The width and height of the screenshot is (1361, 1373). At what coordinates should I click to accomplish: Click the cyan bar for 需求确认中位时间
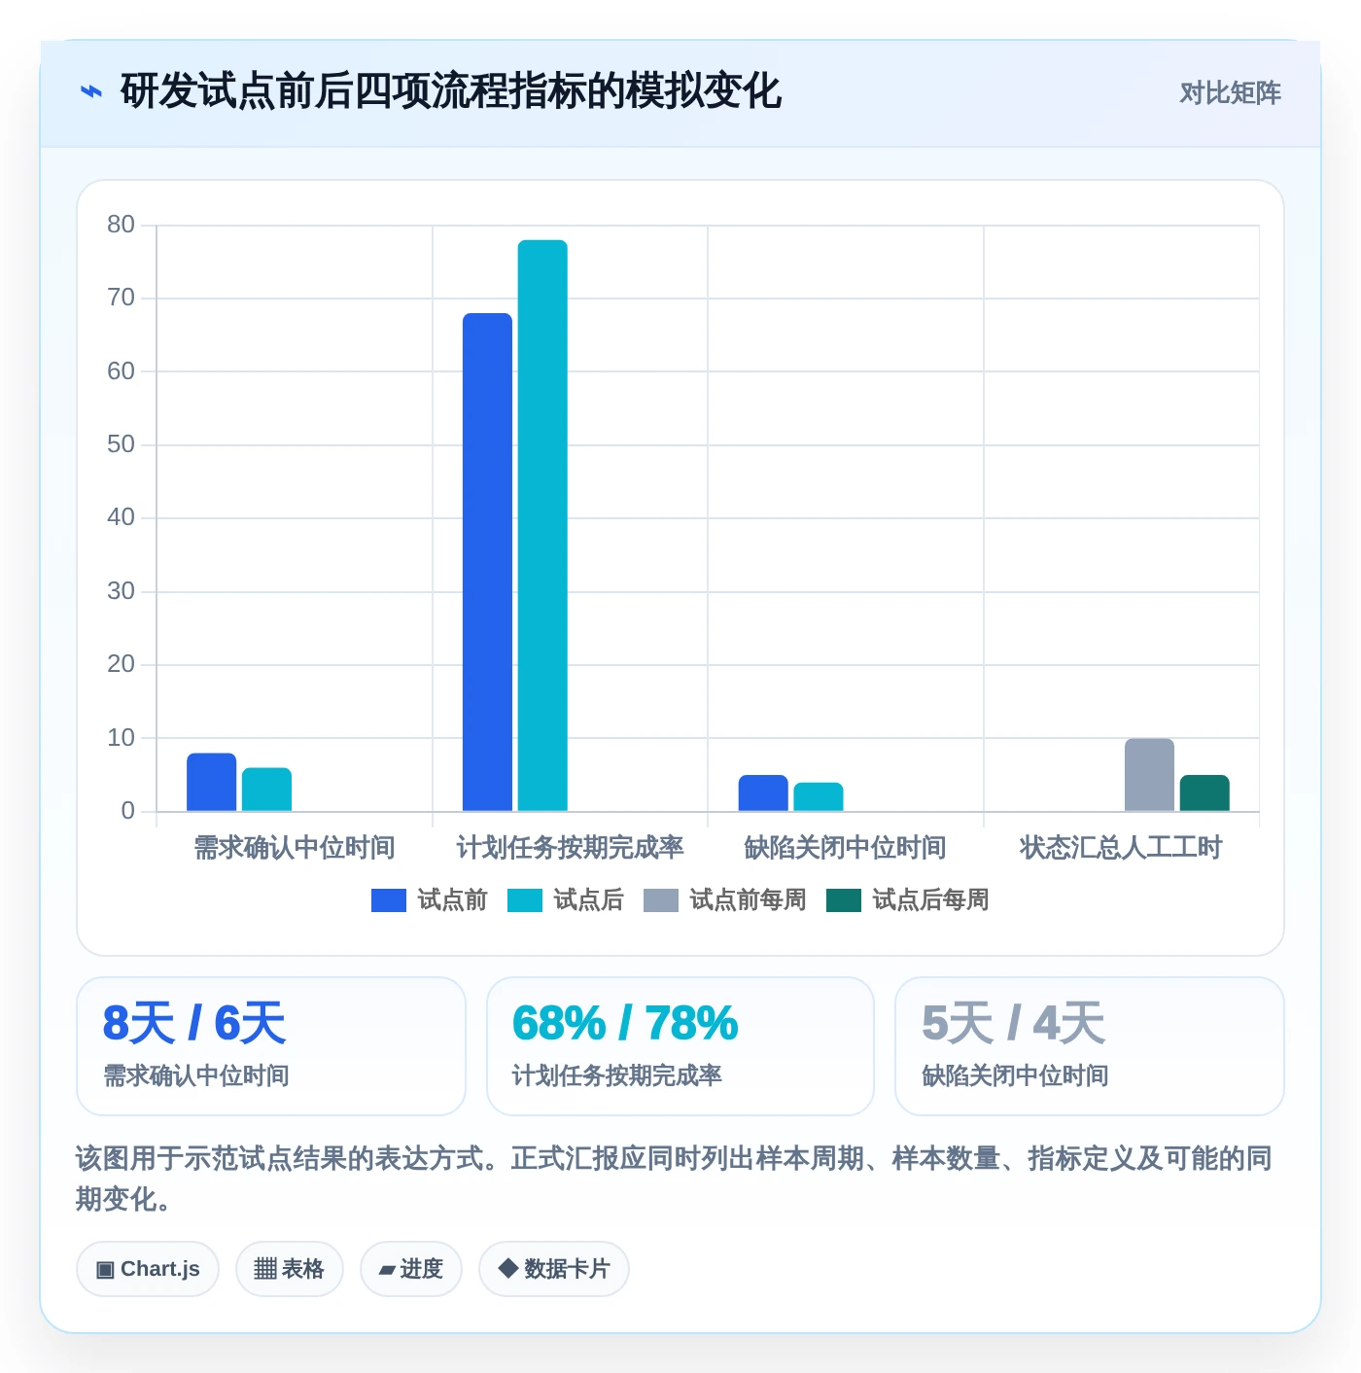tap(266, 790)
